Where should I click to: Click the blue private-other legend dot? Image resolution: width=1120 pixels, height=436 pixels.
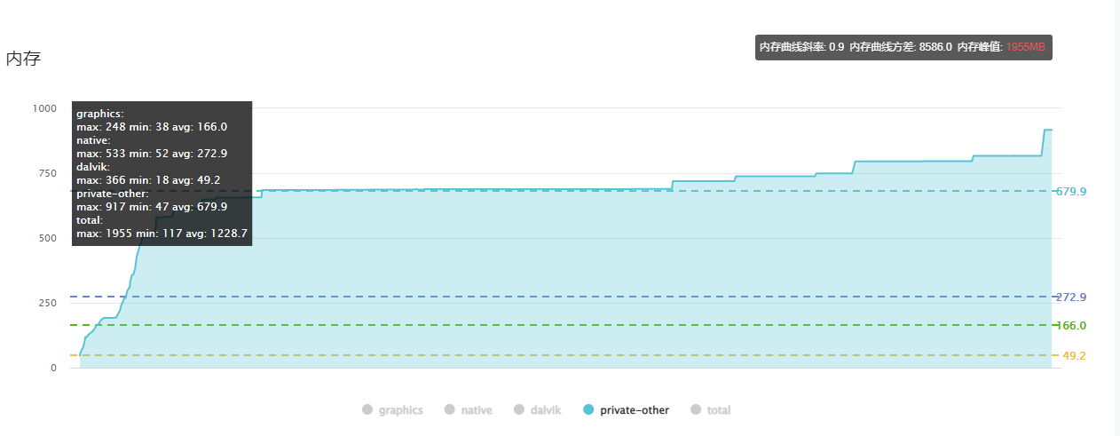pos(589,410)
